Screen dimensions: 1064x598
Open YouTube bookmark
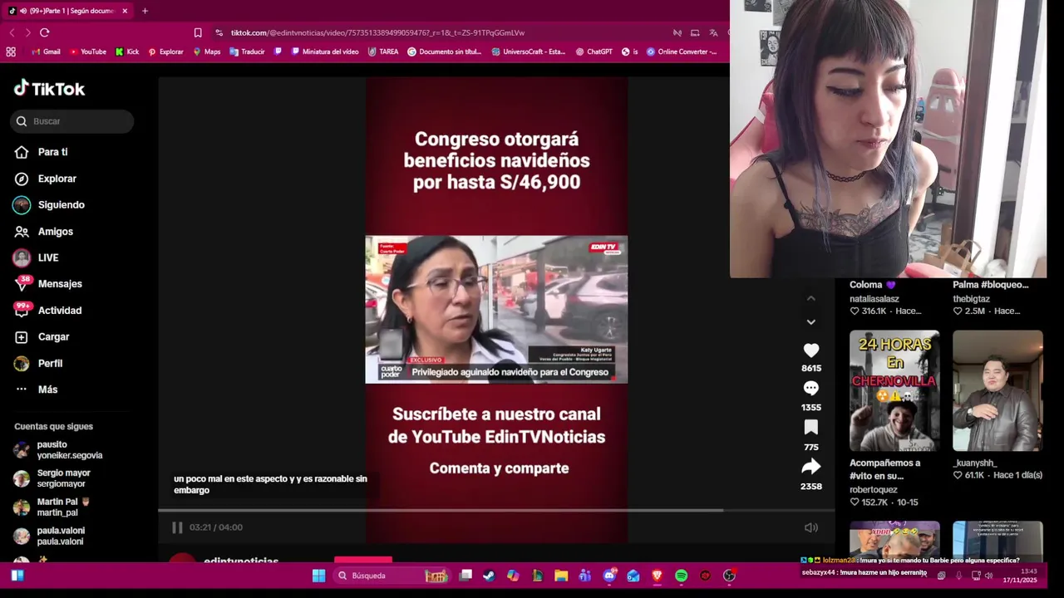(x=88, y=51)
